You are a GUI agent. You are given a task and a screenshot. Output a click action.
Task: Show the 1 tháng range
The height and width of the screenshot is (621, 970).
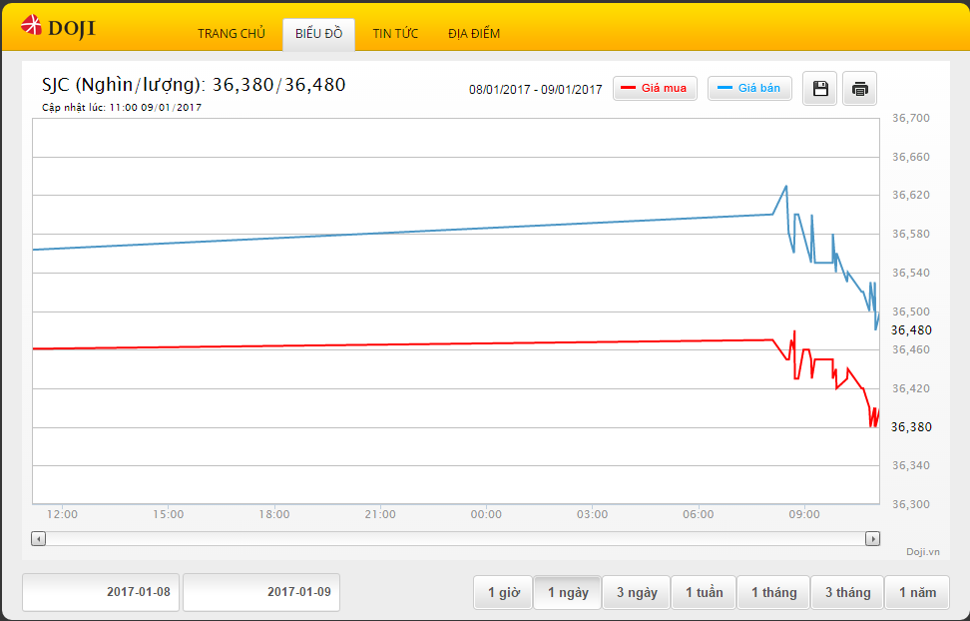point(773,592)
